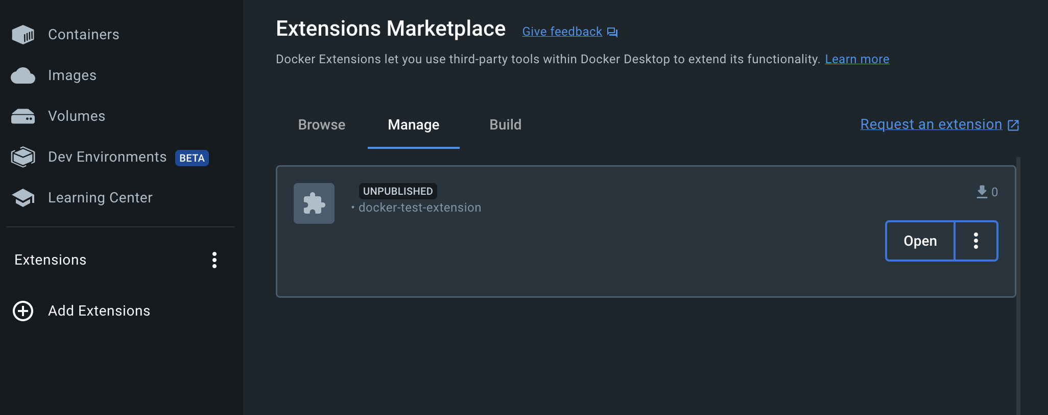Screen dimensions: 1048x415
Task: Click the Images cloud icon
Action: 23,75
